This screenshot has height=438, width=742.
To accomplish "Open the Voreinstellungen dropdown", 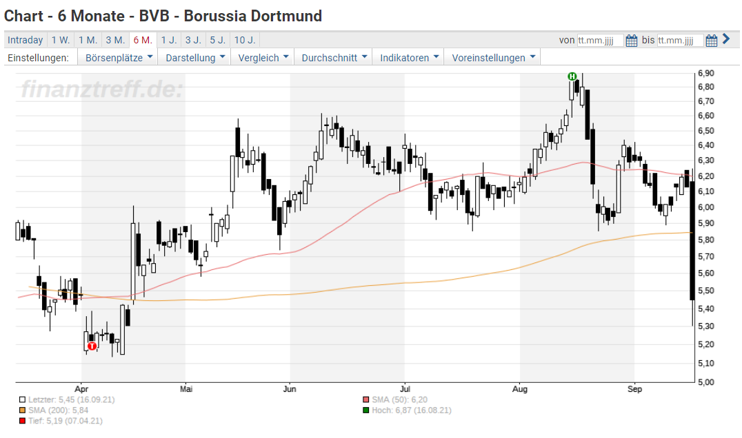I will click(x=492, y=58).
